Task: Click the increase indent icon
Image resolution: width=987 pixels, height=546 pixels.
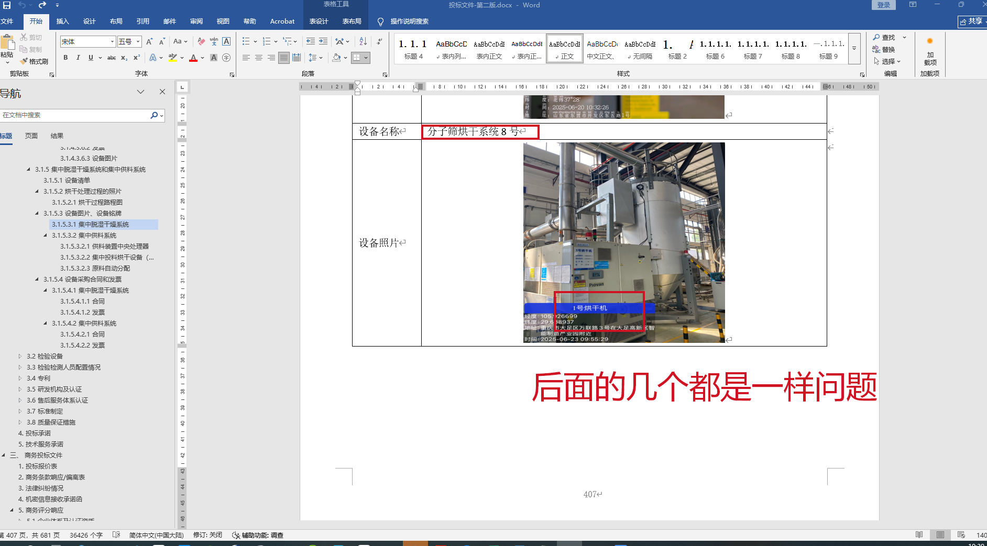Action: (x=323, y=41)
